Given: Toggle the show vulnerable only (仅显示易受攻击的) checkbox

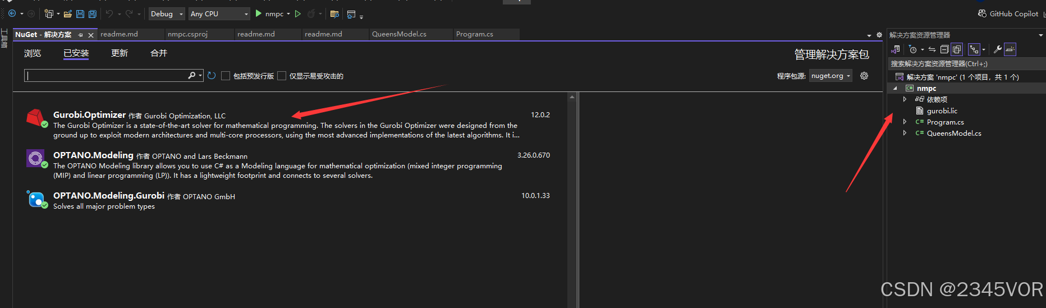Looking at the screenshot, I should [282, 76].
